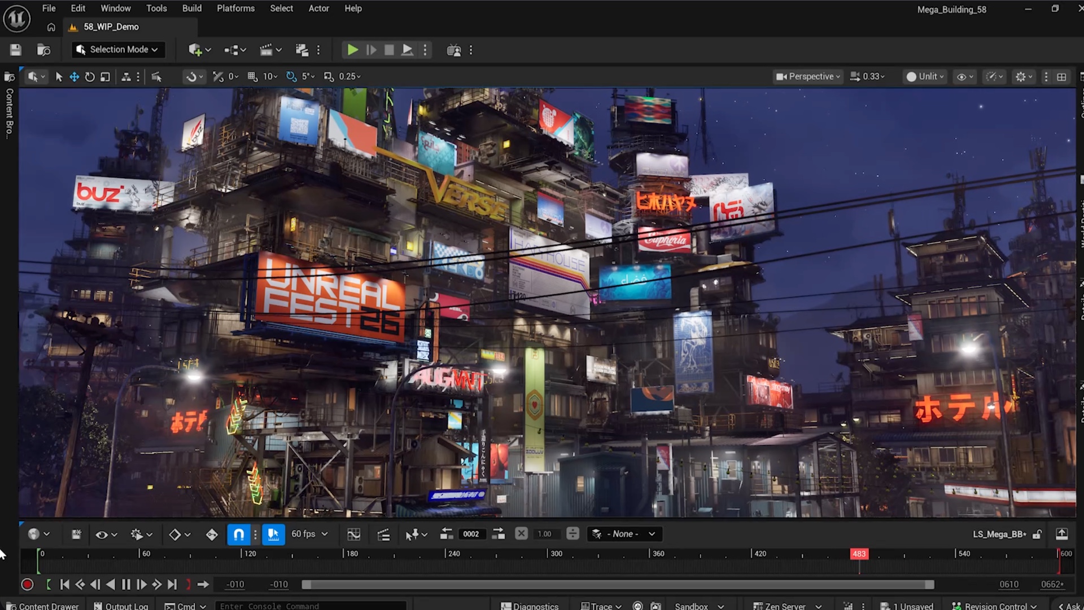Viewport: 1084px width, 610px height.
Task: Toggle surface snapping in viewport toolbar
Action: [x=217, y=77]
